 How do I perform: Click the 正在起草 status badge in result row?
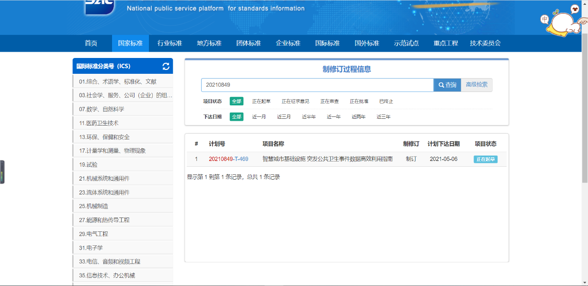[x=486, y=159]
